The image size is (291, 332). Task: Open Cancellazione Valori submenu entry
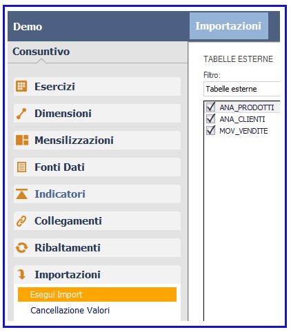pyautogui.click(x=70, y=311)
